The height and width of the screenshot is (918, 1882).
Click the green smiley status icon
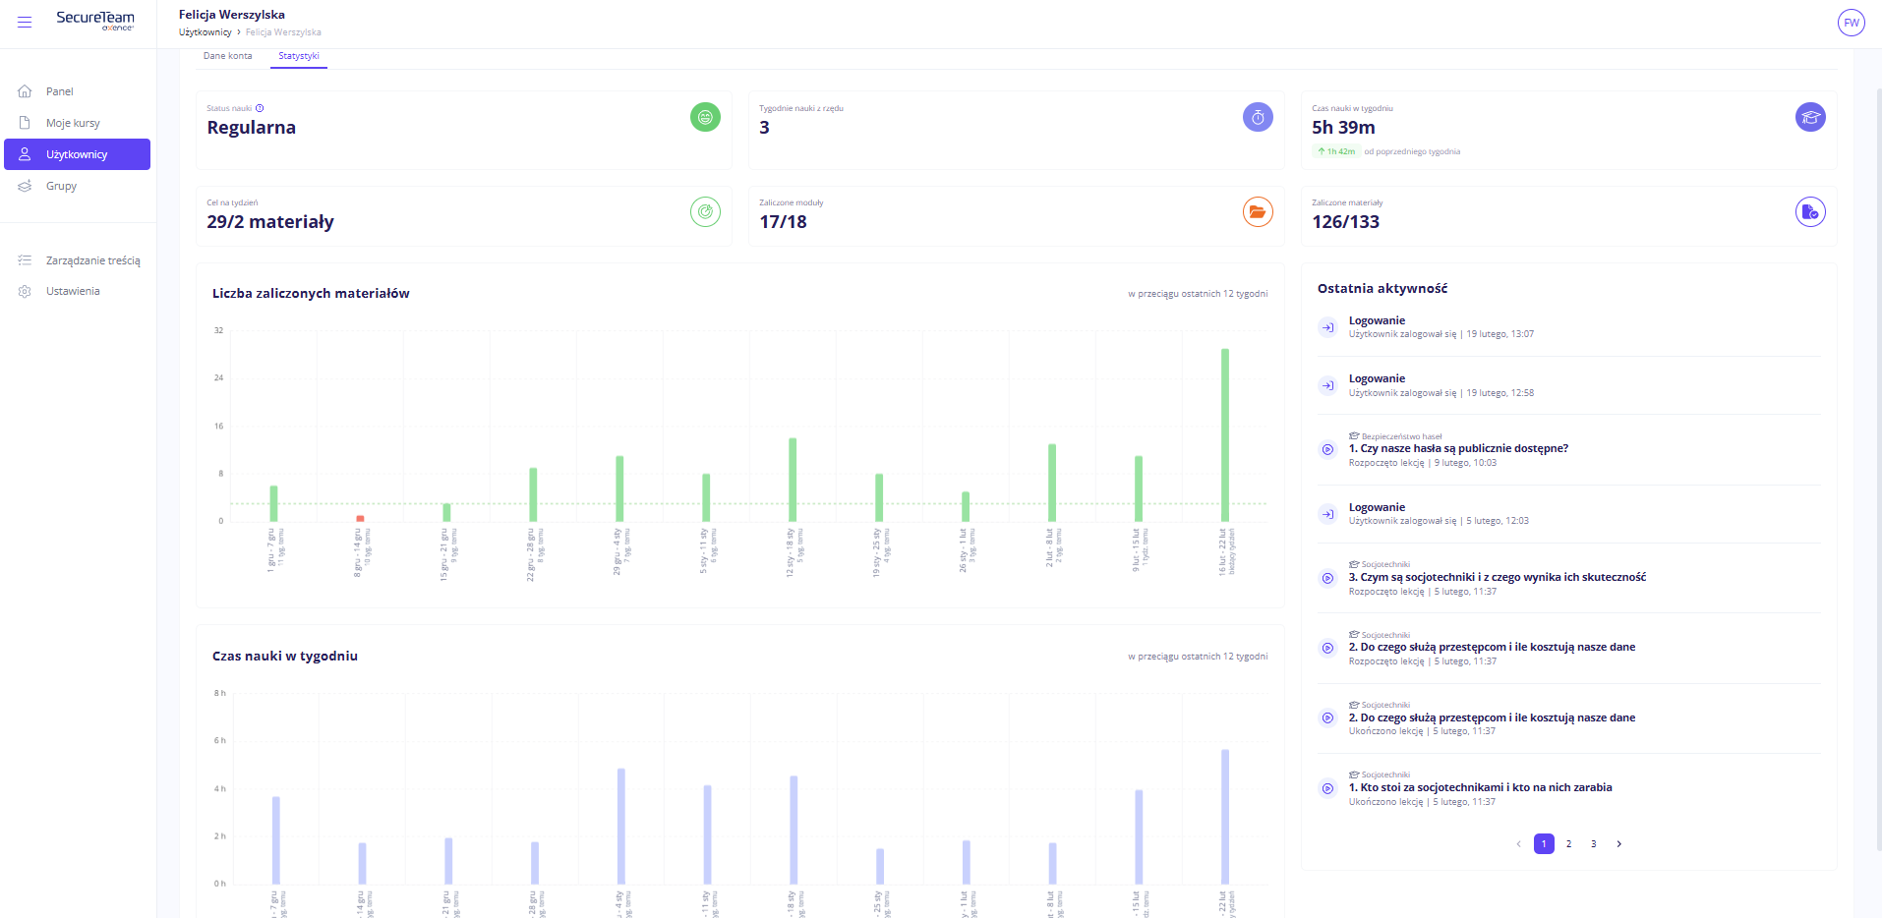coord(705,117)
